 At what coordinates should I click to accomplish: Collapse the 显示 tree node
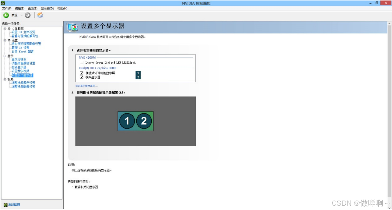pyautogui.click(x=5, y=56)
